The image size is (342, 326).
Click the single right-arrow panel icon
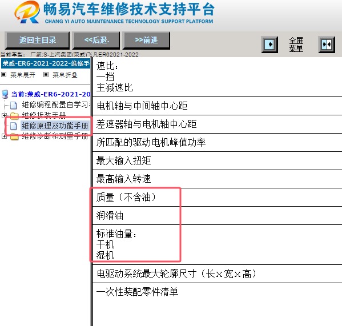[x=269, y=45]
